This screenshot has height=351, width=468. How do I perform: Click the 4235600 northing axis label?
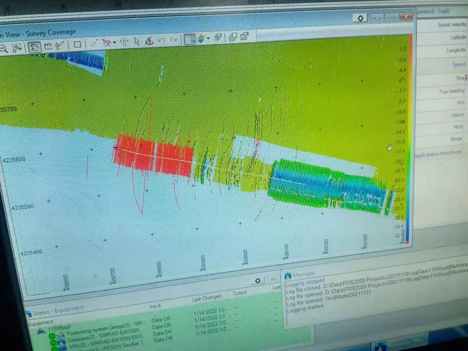14,160
